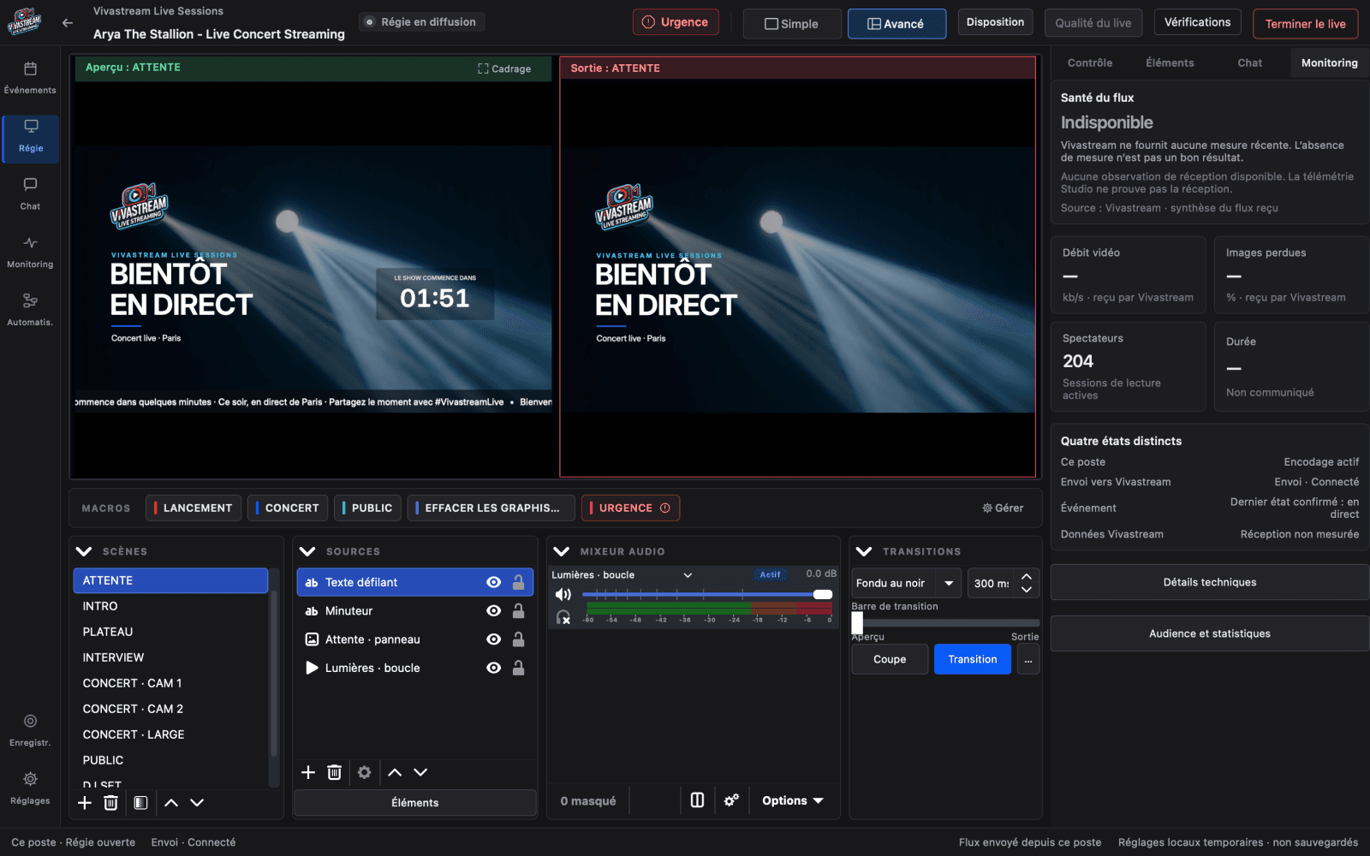Switch to the Éléments tab
The width and height of the screenshot is (1370, 856).
[1170, 63]
